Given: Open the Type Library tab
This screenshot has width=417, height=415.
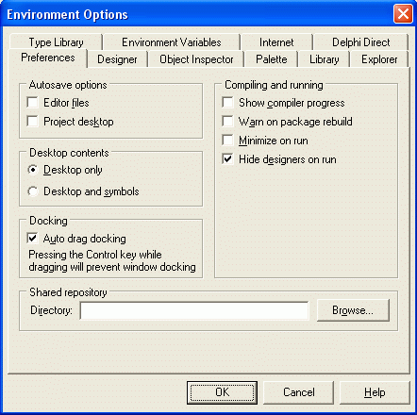Looking at the screenshot, I should click(57, 42).
